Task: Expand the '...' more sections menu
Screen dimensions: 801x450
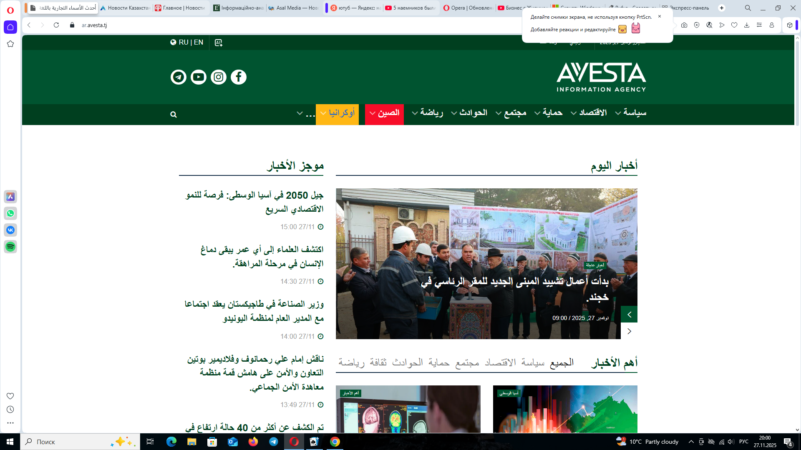Action: click(x=306, y=113)
